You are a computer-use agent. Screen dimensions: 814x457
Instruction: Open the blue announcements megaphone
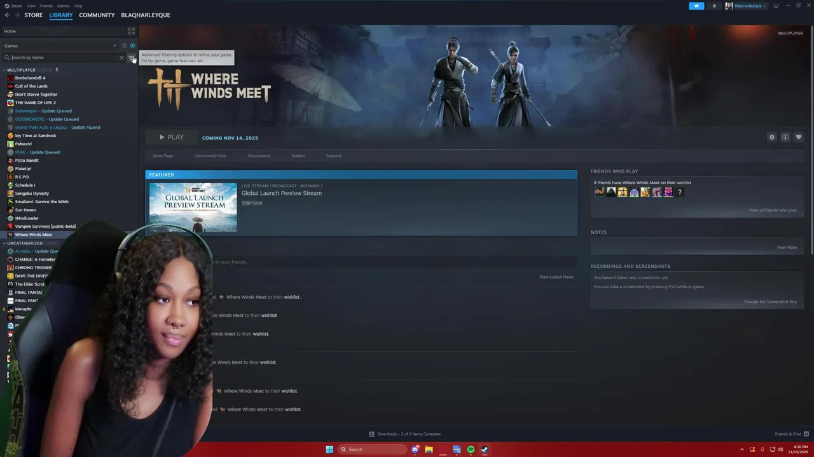(x=696, y=6)
